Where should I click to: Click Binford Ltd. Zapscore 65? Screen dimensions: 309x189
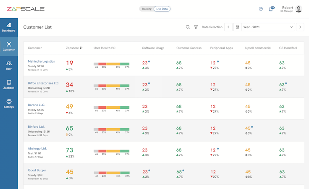tap(69, 128)
